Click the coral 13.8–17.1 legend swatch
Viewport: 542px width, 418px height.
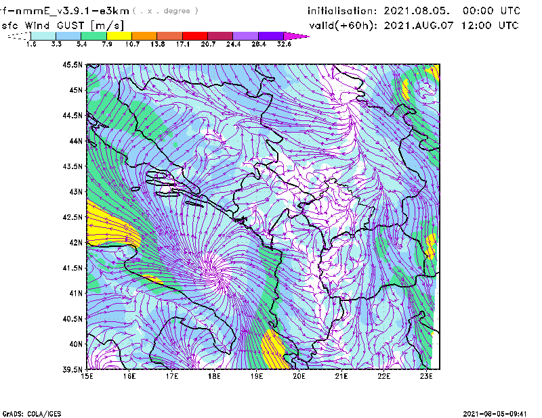coord(170,36)
